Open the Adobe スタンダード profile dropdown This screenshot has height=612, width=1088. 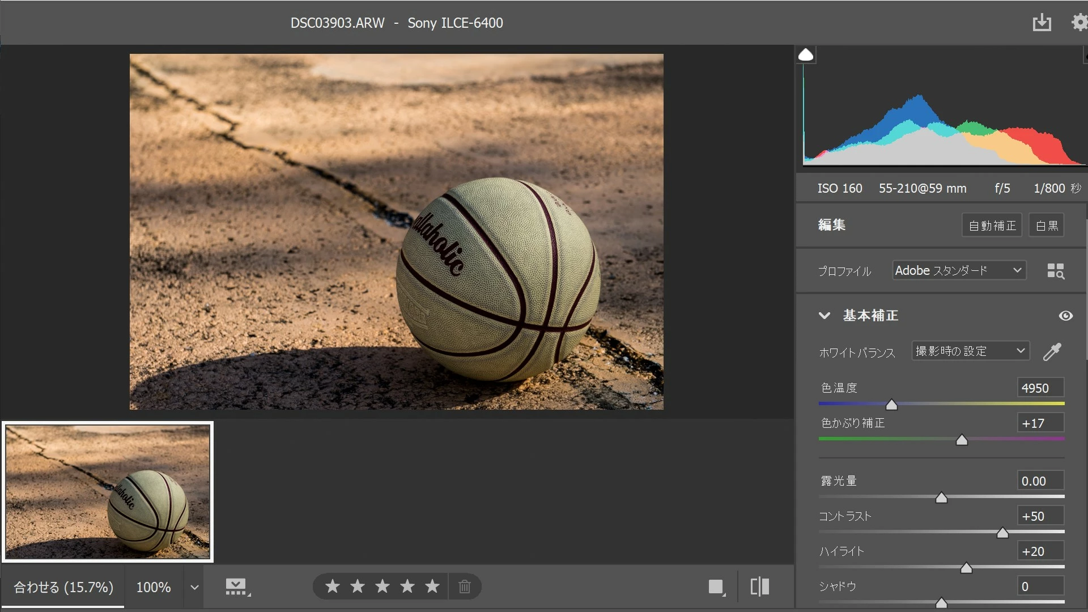click(959, 270)
